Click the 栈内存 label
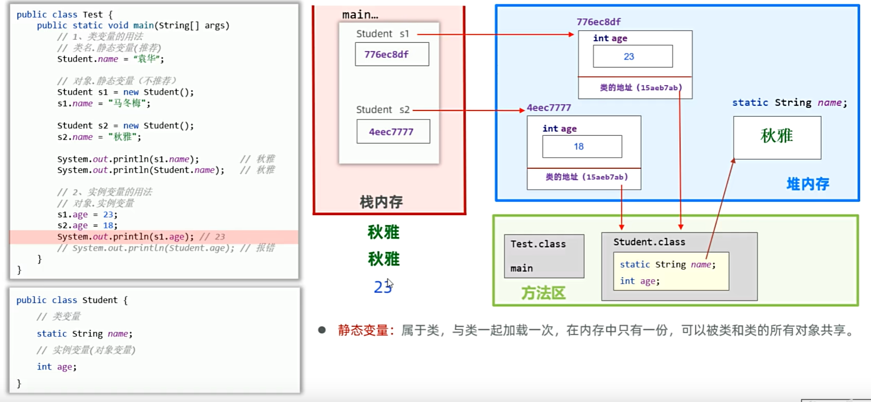 (x=381, y=202)
